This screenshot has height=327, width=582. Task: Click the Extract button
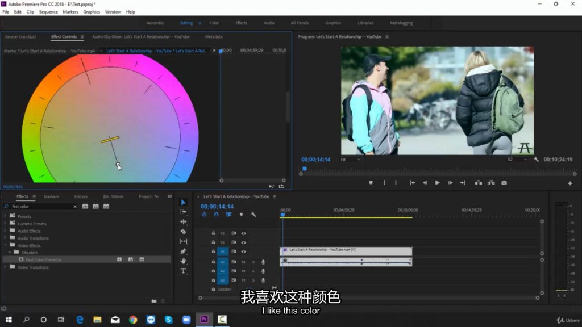491,183
